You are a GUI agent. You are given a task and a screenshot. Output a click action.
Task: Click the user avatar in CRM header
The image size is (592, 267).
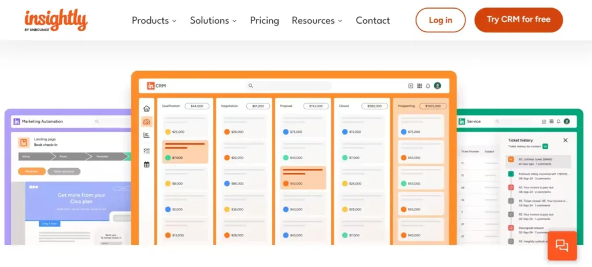(x=438, y=86)
